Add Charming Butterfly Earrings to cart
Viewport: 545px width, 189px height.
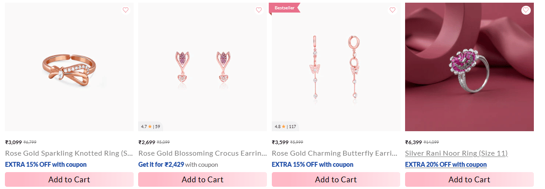tap(336, 180)
